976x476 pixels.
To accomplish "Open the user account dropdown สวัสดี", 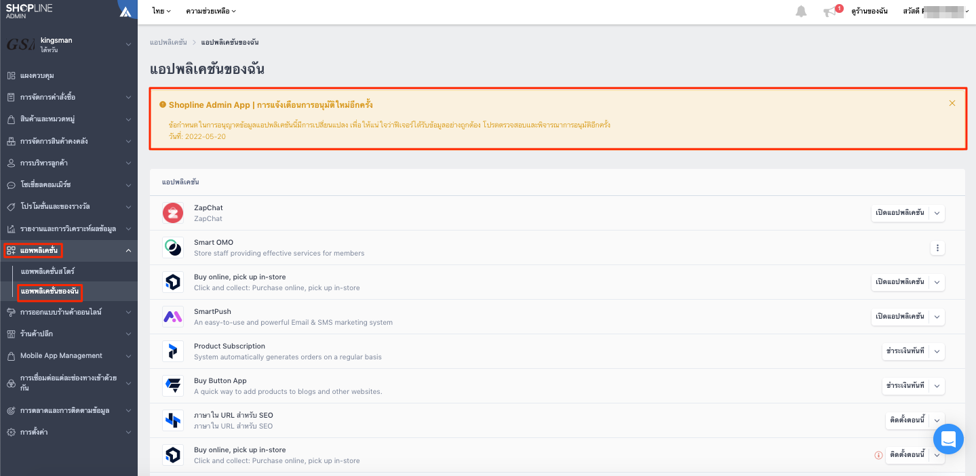I will [x=936, y=12].
